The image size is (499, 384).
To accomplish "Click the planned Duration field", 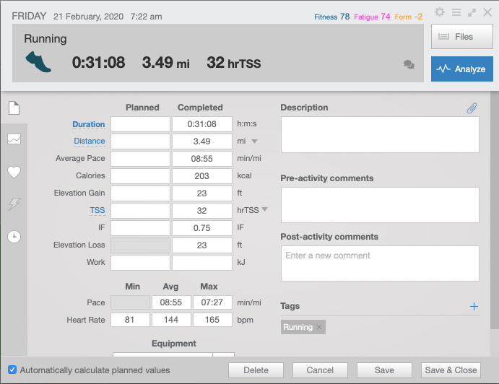I will [x=140, y=124].
